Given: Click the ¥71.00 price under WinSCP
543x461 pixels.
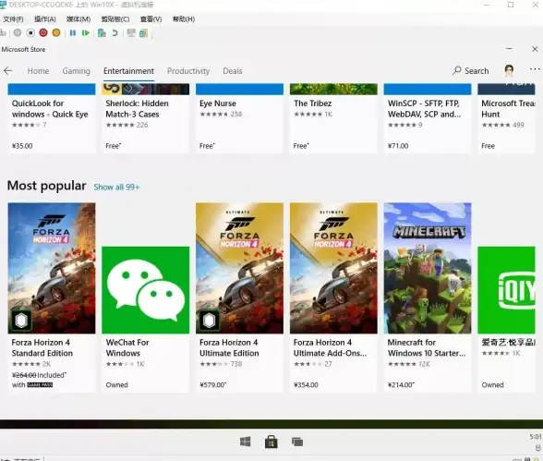Looking at the screenshot, I should tap(398, 146).
